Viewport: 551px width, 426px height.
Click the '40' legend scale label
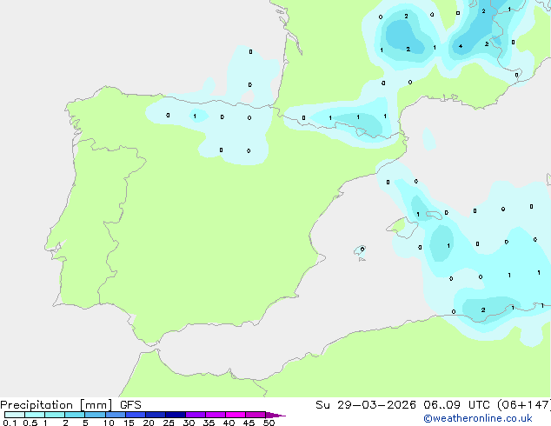coord(229,423)
